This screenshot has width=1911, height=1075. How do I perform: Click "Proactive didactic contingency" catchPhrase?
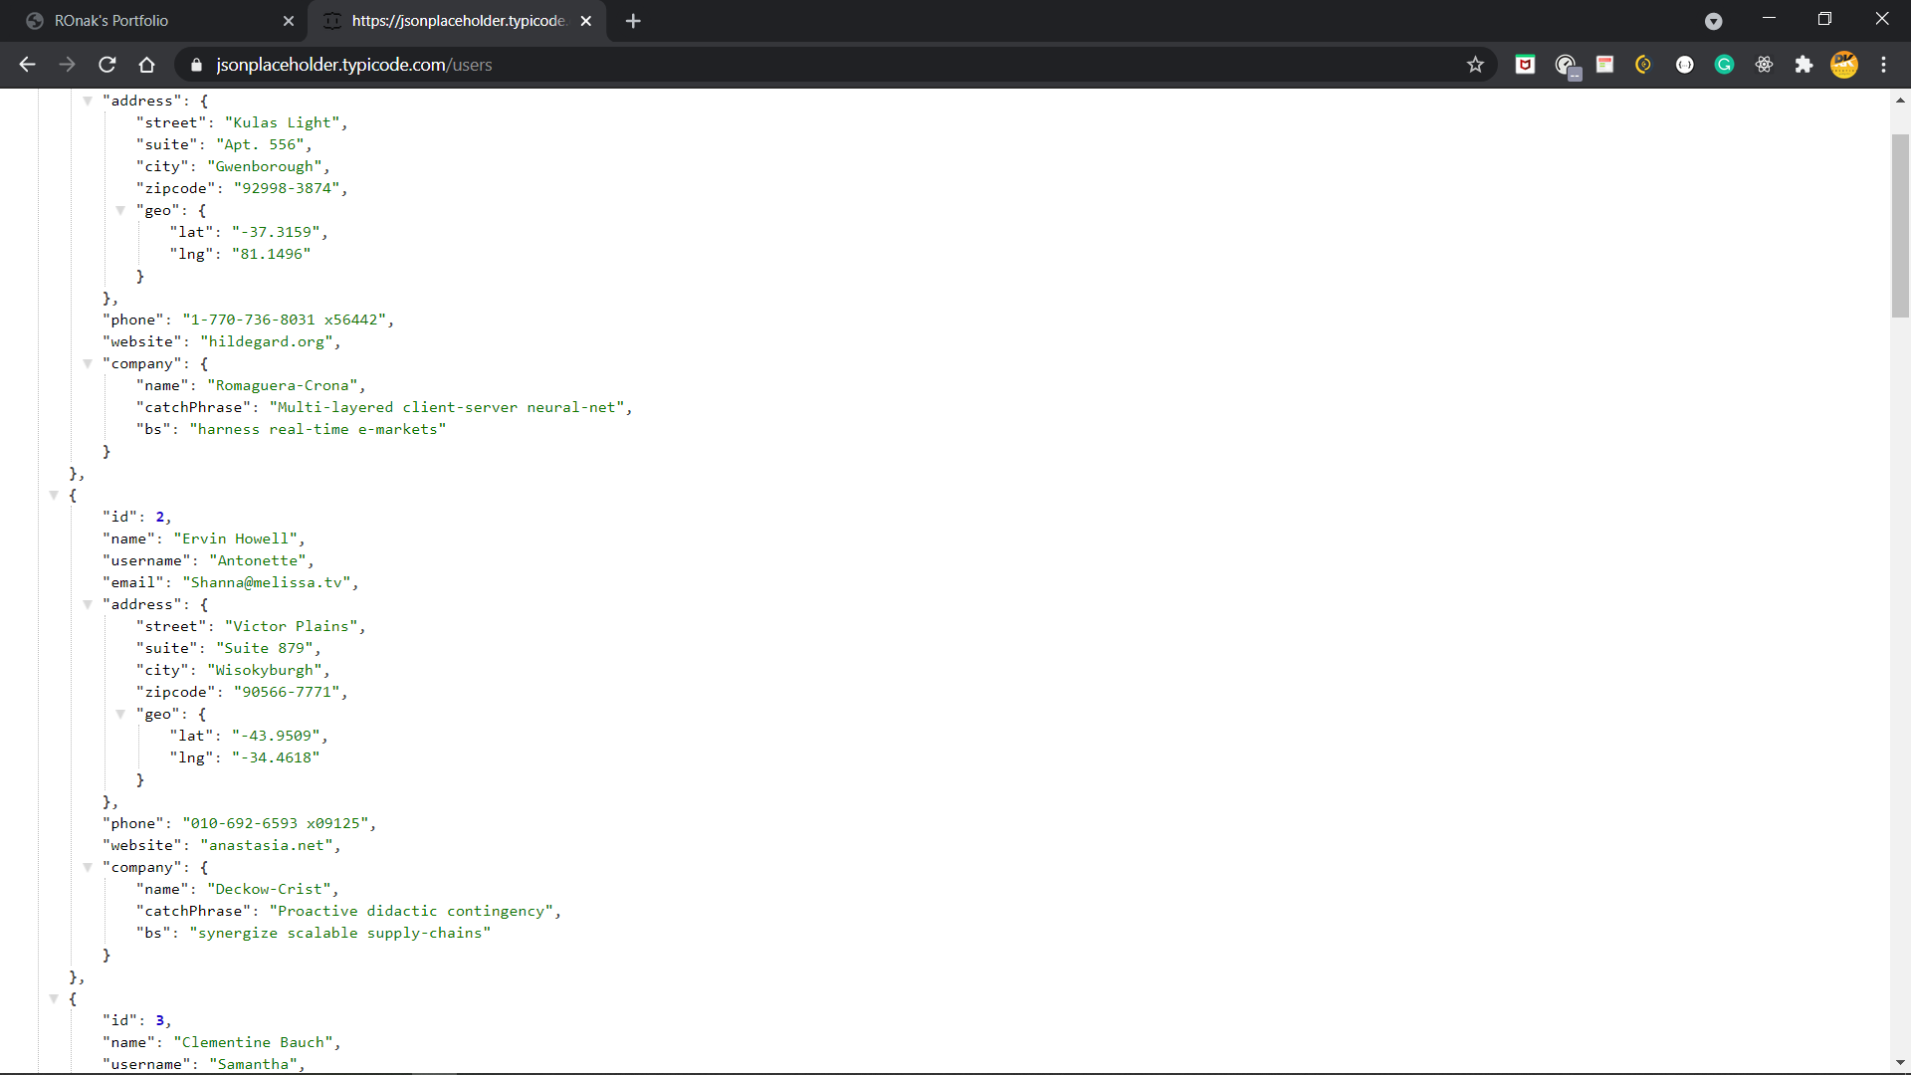click(x=411, y=911)
